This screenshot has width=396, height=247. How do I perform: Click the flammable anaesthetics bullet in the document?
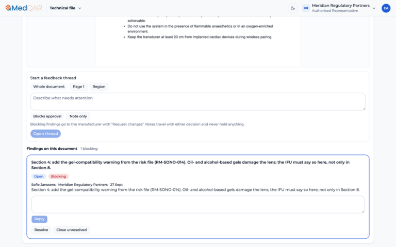tap(200, 29)
